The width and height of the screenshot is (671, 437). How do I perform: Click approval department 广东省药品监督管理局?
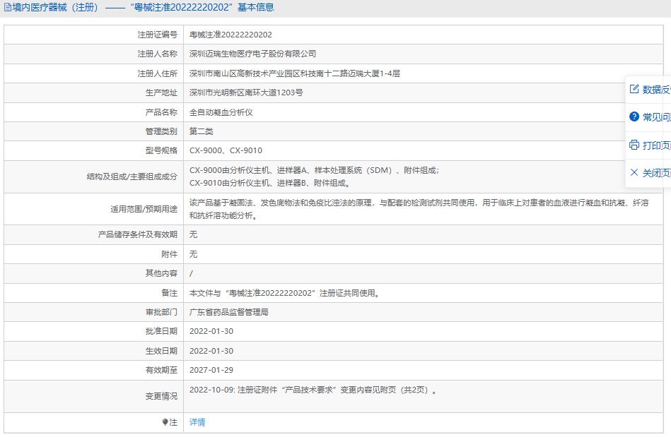(229, 312)
